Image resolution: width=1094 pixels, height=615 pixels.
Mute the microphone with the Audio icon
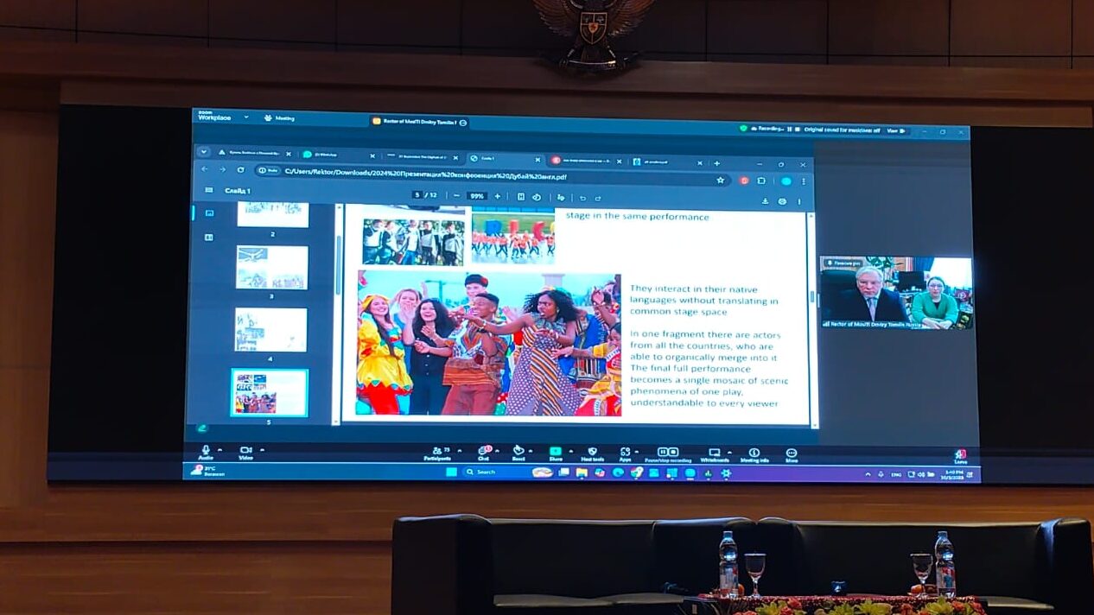(x=206, y=451)
